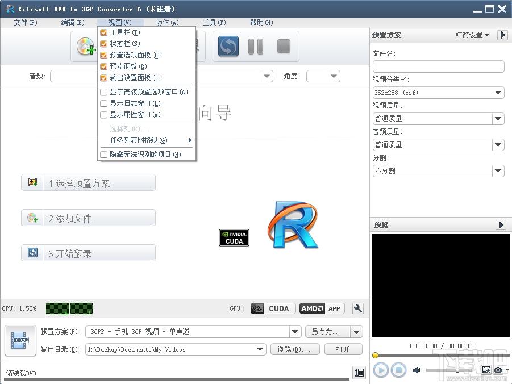Adjust the preview volume slider
512x384 pixels.
[457, 370]
